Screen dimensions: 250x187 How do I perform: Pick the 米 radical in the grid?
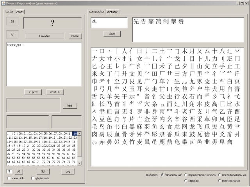click(95, 74)
